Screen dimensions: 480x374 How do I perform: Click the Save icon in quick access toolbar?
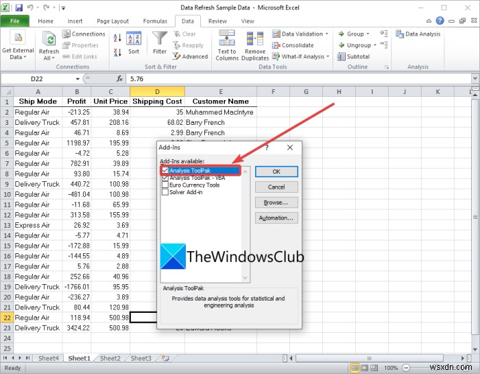pos(19,8)
